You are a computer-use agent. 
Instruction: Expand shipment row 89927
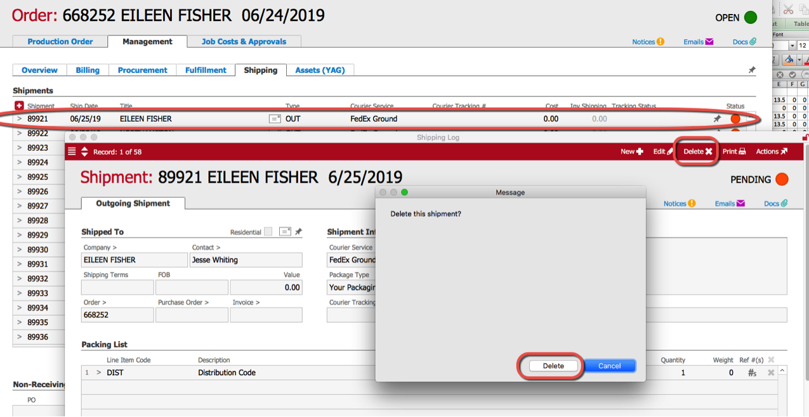tap(19, 206)
